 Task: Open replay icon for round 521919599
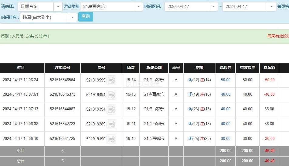111,80
